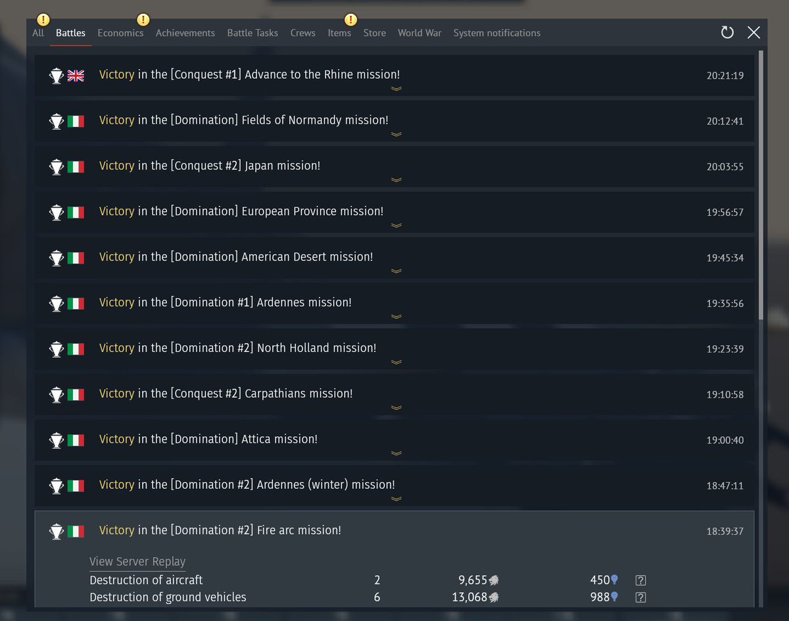This screenshot has height=621, width=789.
Task: Open the Battle Tasks tab
Action: (252, 33)
